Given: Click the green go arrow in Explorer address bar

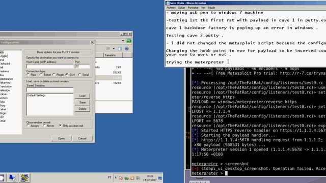Looking at the screenshot, I should click(x=129, y=41).
